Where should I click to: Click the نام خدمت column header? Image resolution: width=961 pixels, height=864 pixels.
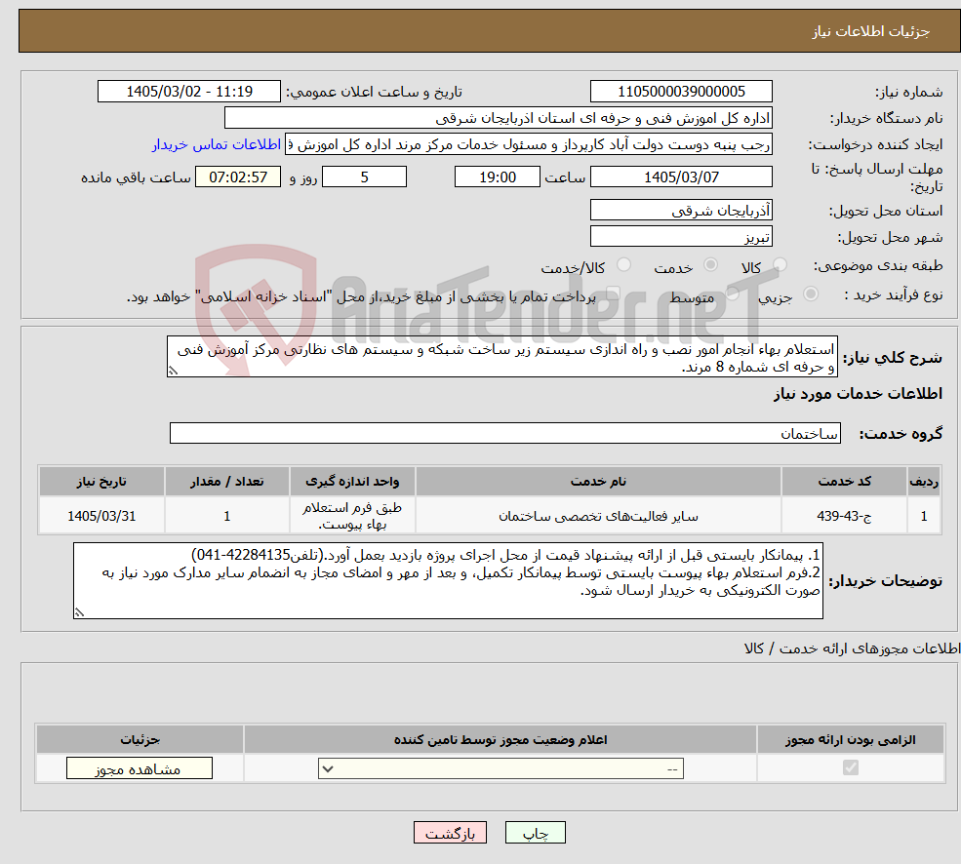coord(598,482)
